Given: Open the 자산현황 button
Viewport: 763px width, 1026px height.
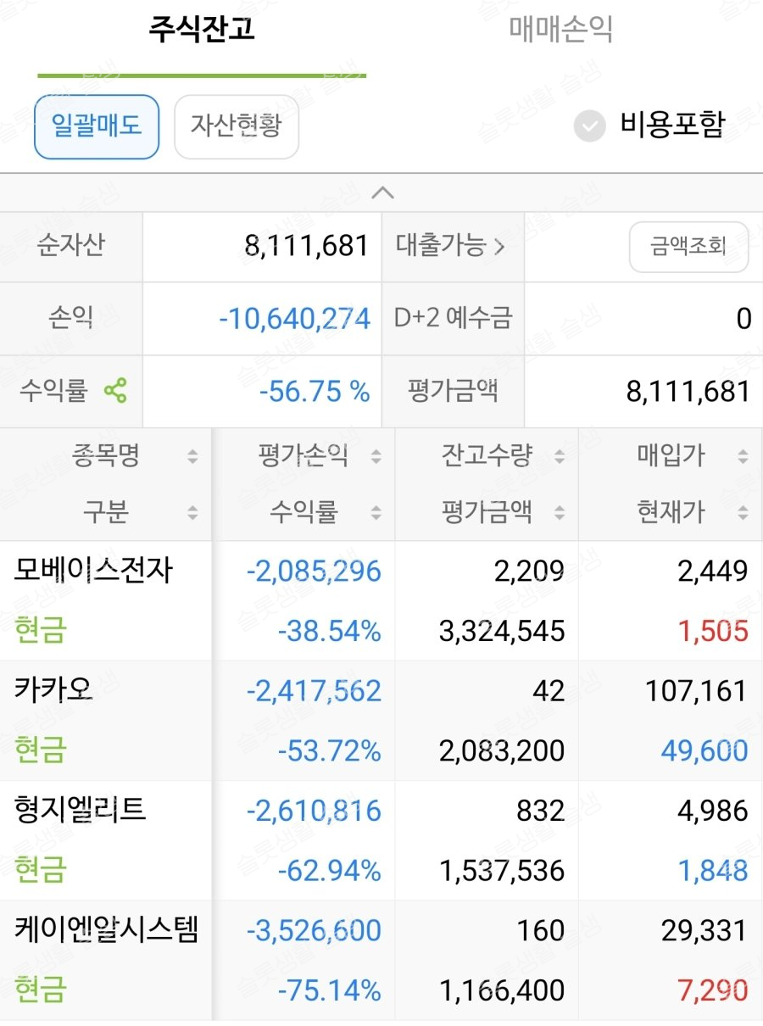Looking at the screenshot, I should [x=237, y=126].
